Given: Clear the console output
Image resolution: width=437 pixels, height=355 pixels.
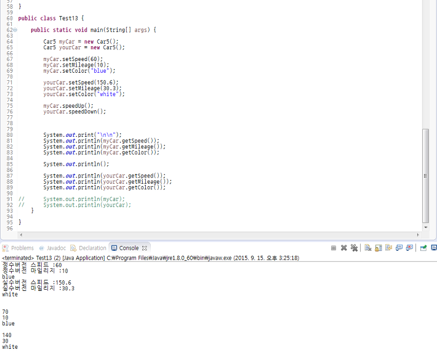Looking at the screenshot, I should [368, 248].
